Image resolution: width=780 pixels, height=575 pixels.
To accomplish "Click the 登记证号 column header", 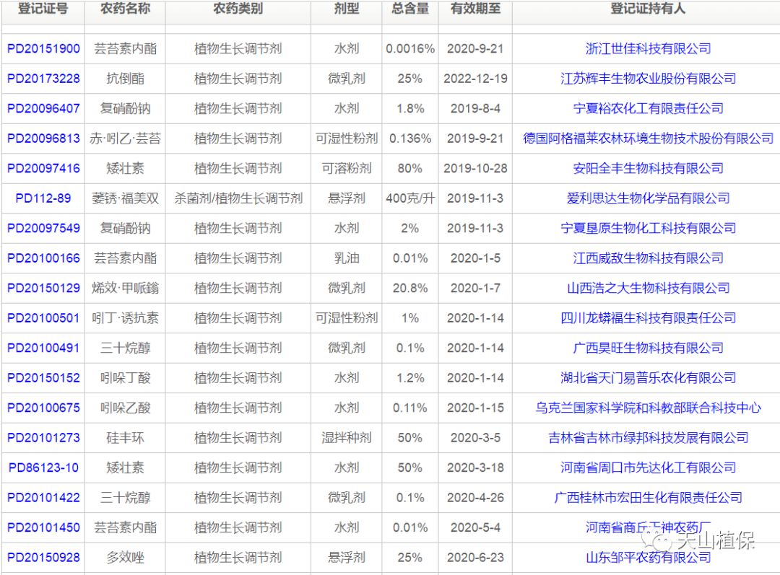I will click(x=43, y=9).
